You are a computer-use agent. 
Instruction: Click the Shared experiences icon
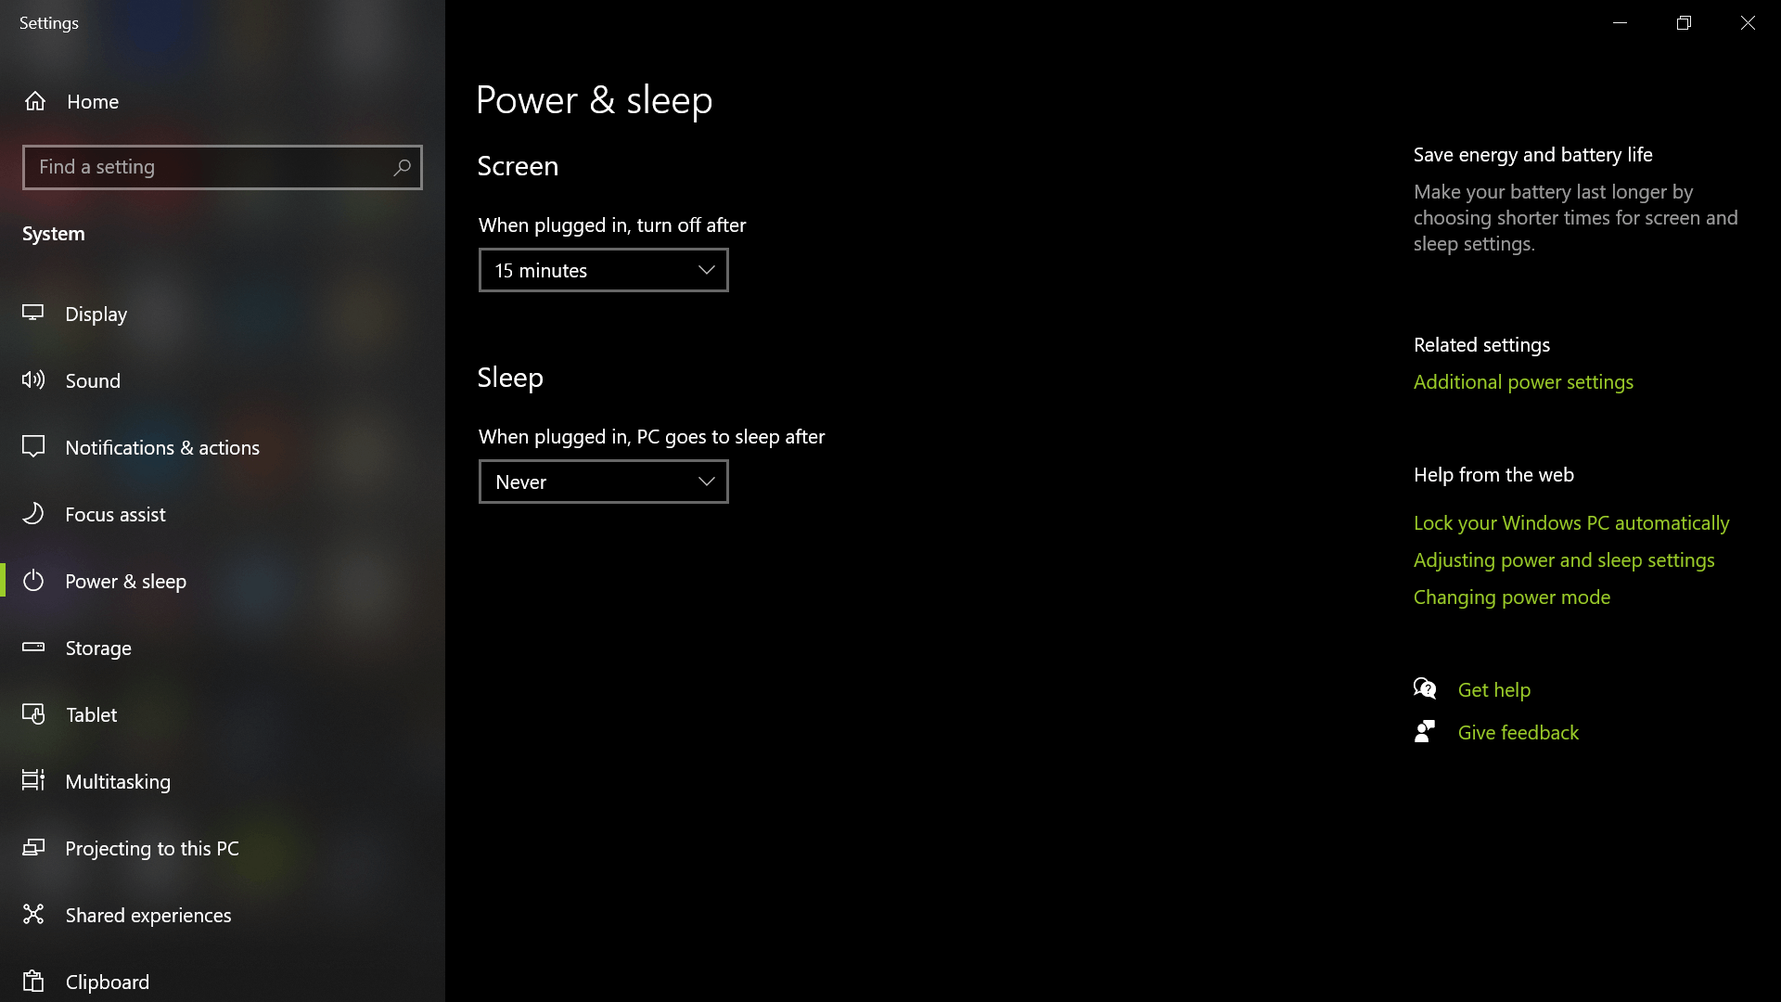(x=33, y=915)
